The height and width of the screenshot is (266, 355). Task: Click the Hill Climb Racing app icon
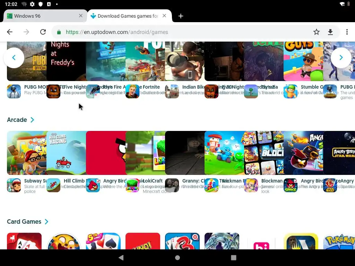[x=53, y=185]
